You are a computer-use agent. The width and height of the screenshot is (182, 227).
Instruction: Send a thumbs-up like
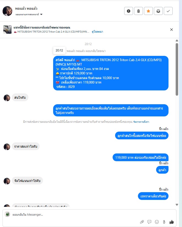(x=172, y=222)
